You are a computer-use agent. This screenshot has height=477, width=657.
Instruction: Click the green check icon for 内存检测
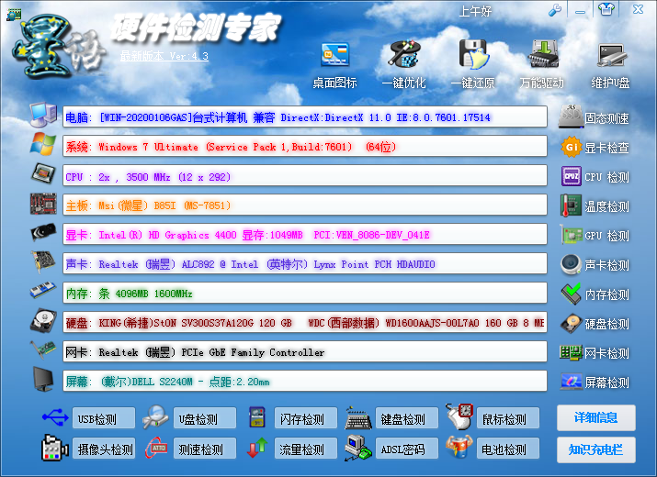point(572,294)
